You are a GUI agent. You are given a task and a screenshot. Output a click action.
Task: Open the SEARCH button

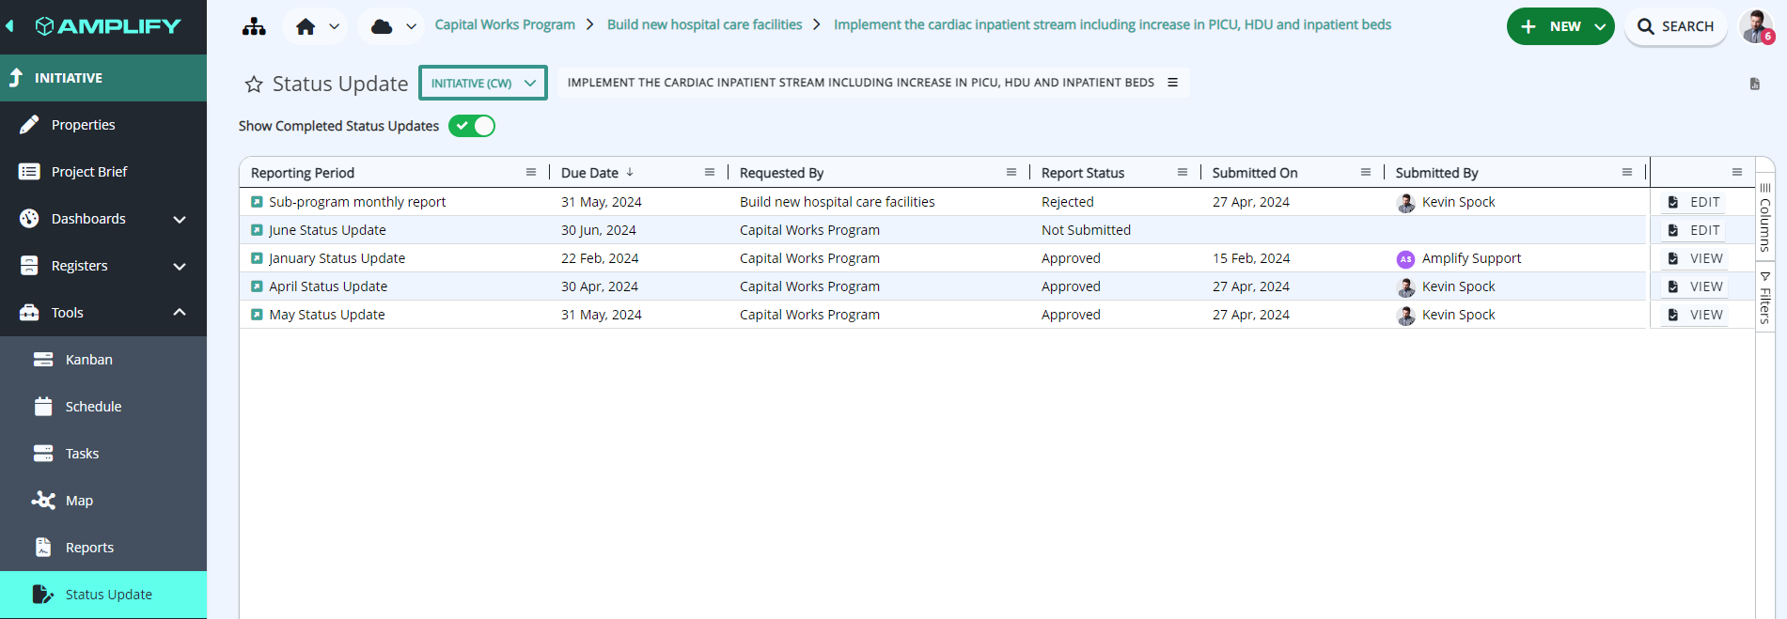click(1676, 26)
